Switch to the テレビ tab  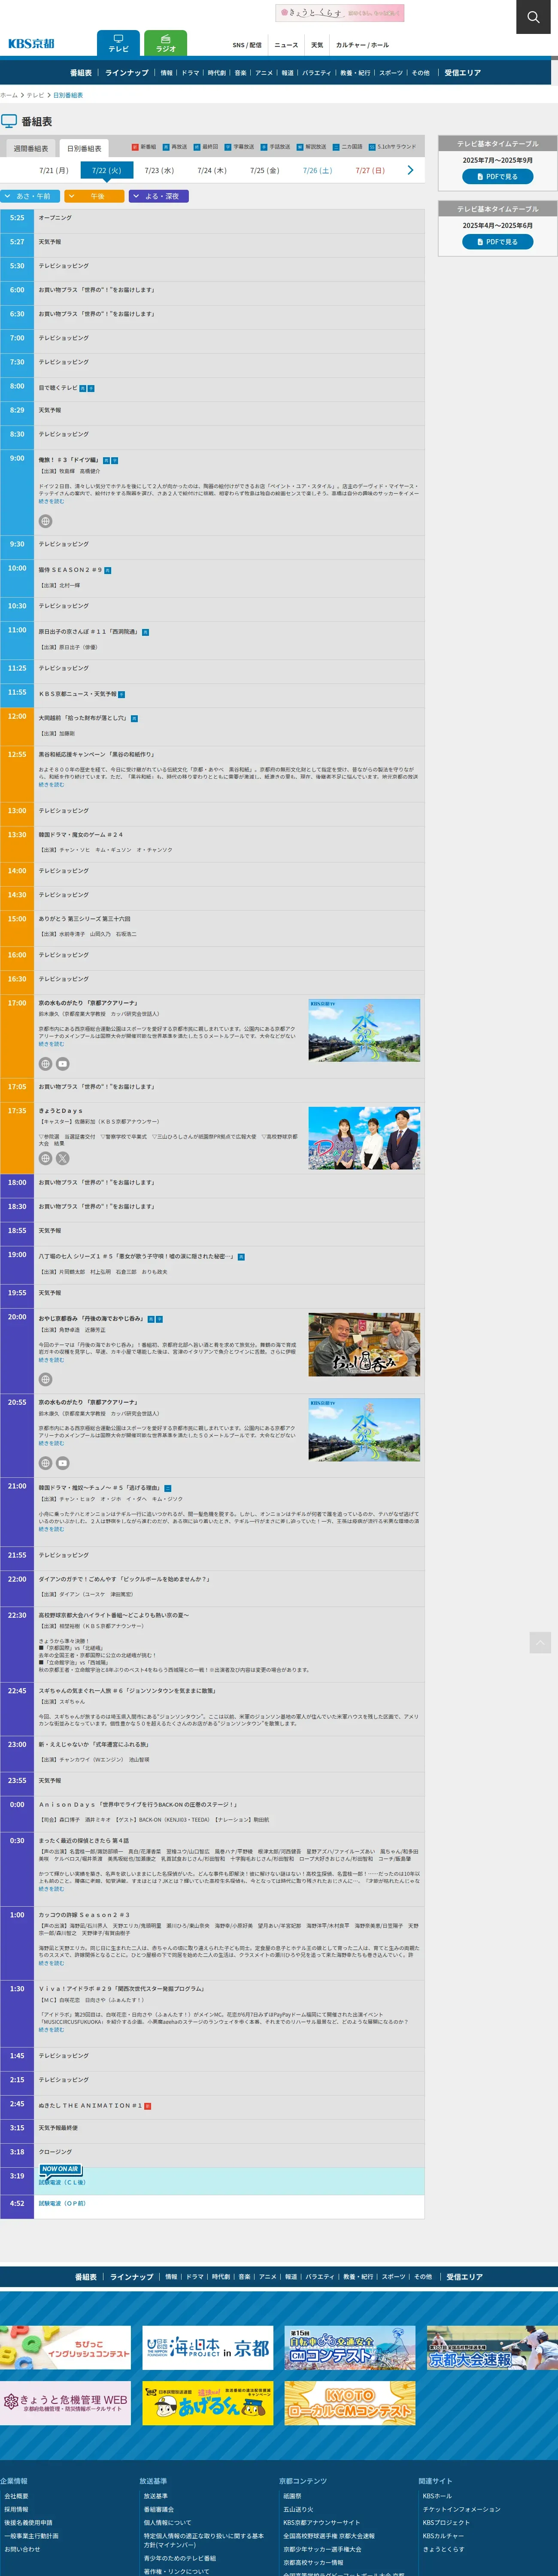pyautogui.click(x=118, y=44)
